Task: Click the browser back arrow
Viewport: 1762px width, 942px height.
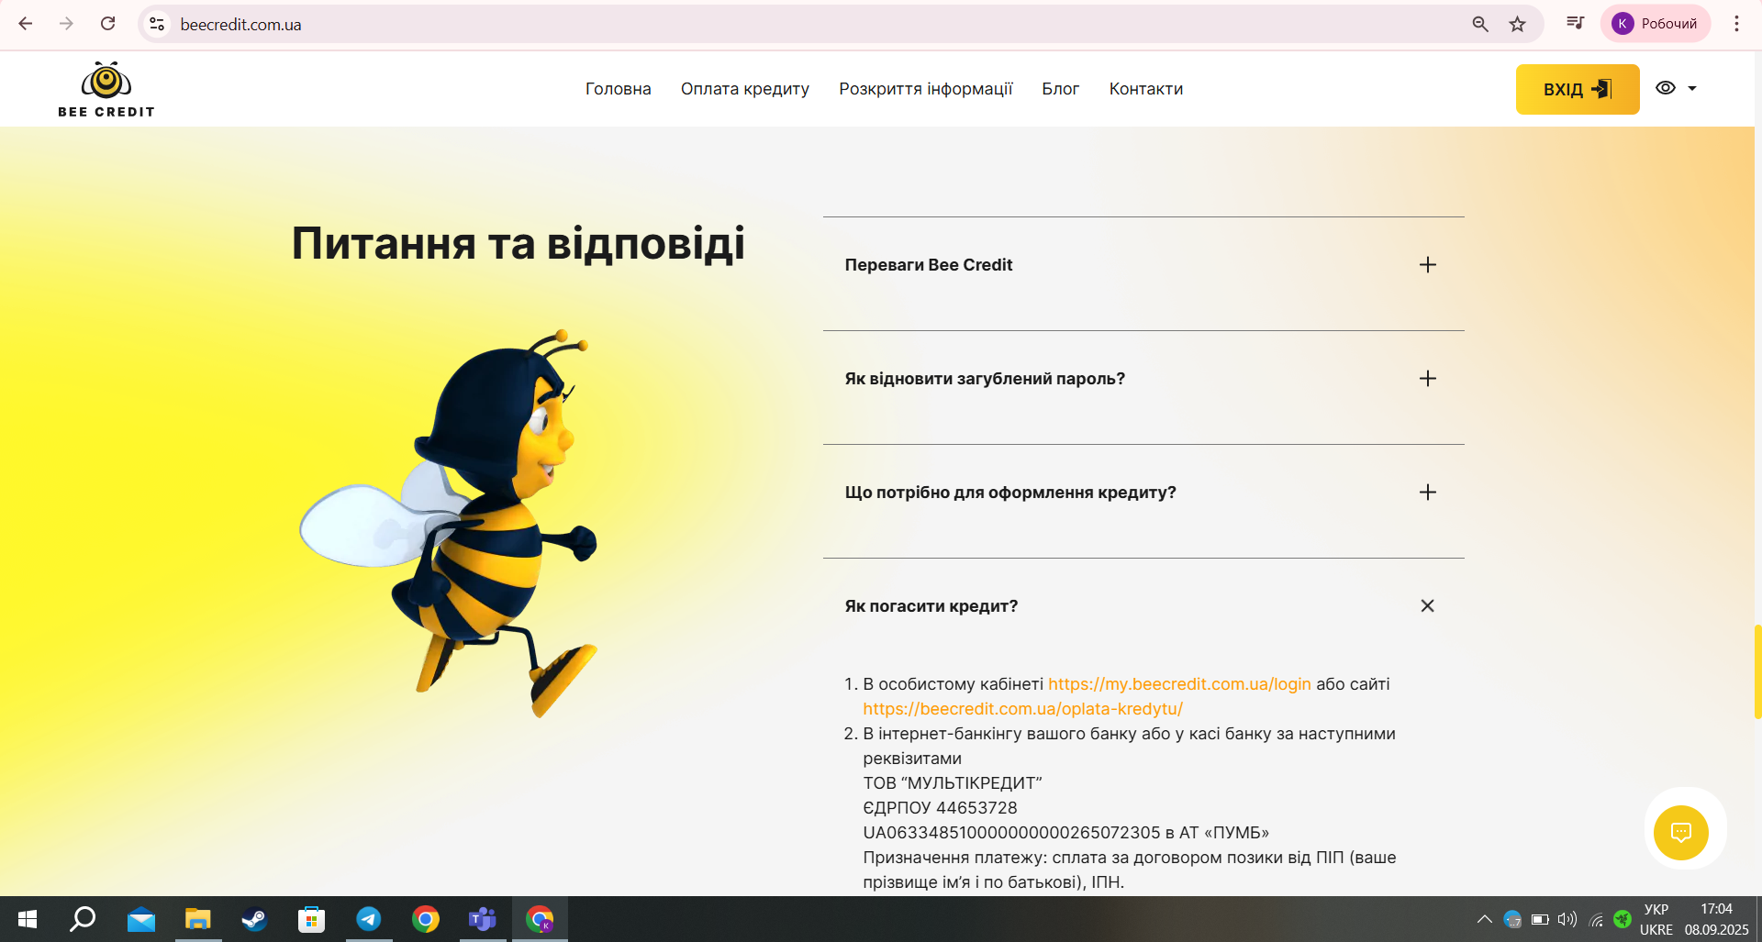Action: (x=26, y=24)
